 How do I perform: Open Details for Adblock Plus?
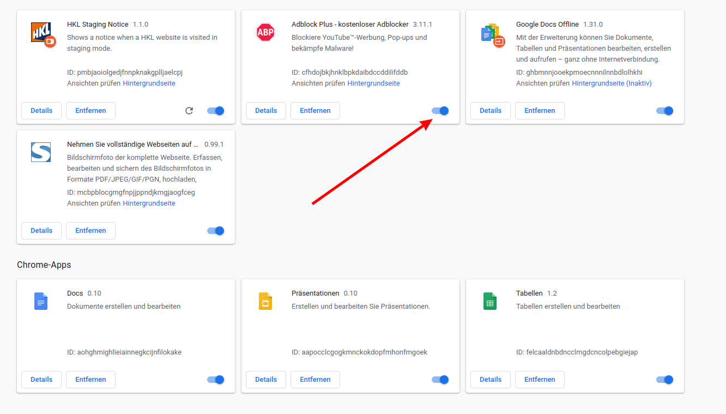[x=266, y=111]
